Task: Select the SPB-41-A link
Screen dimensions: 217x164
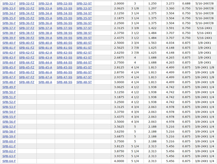Action: [x=45, y=48]
